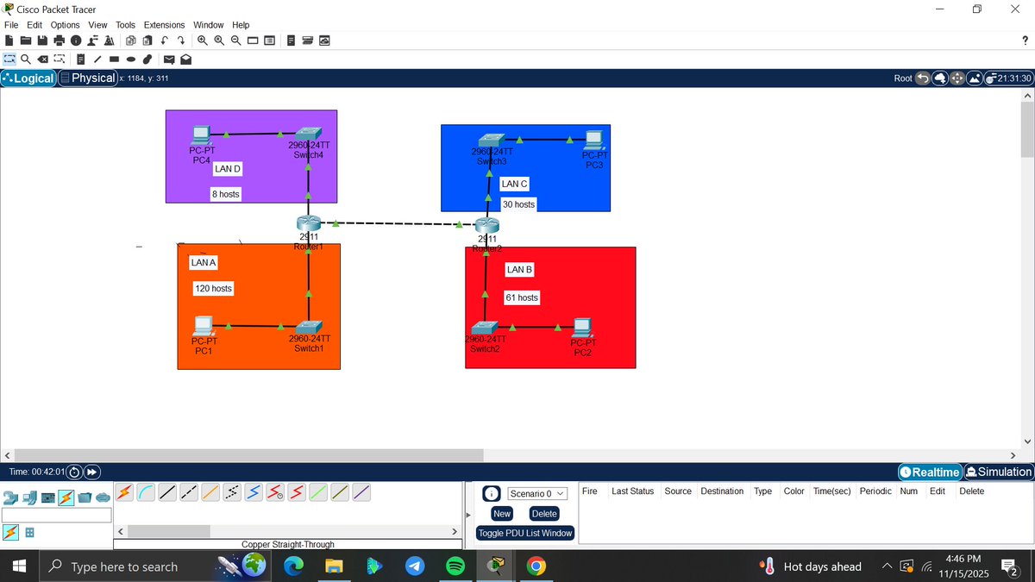
Task: Select the Delete tool
Action: click(42, 59)
